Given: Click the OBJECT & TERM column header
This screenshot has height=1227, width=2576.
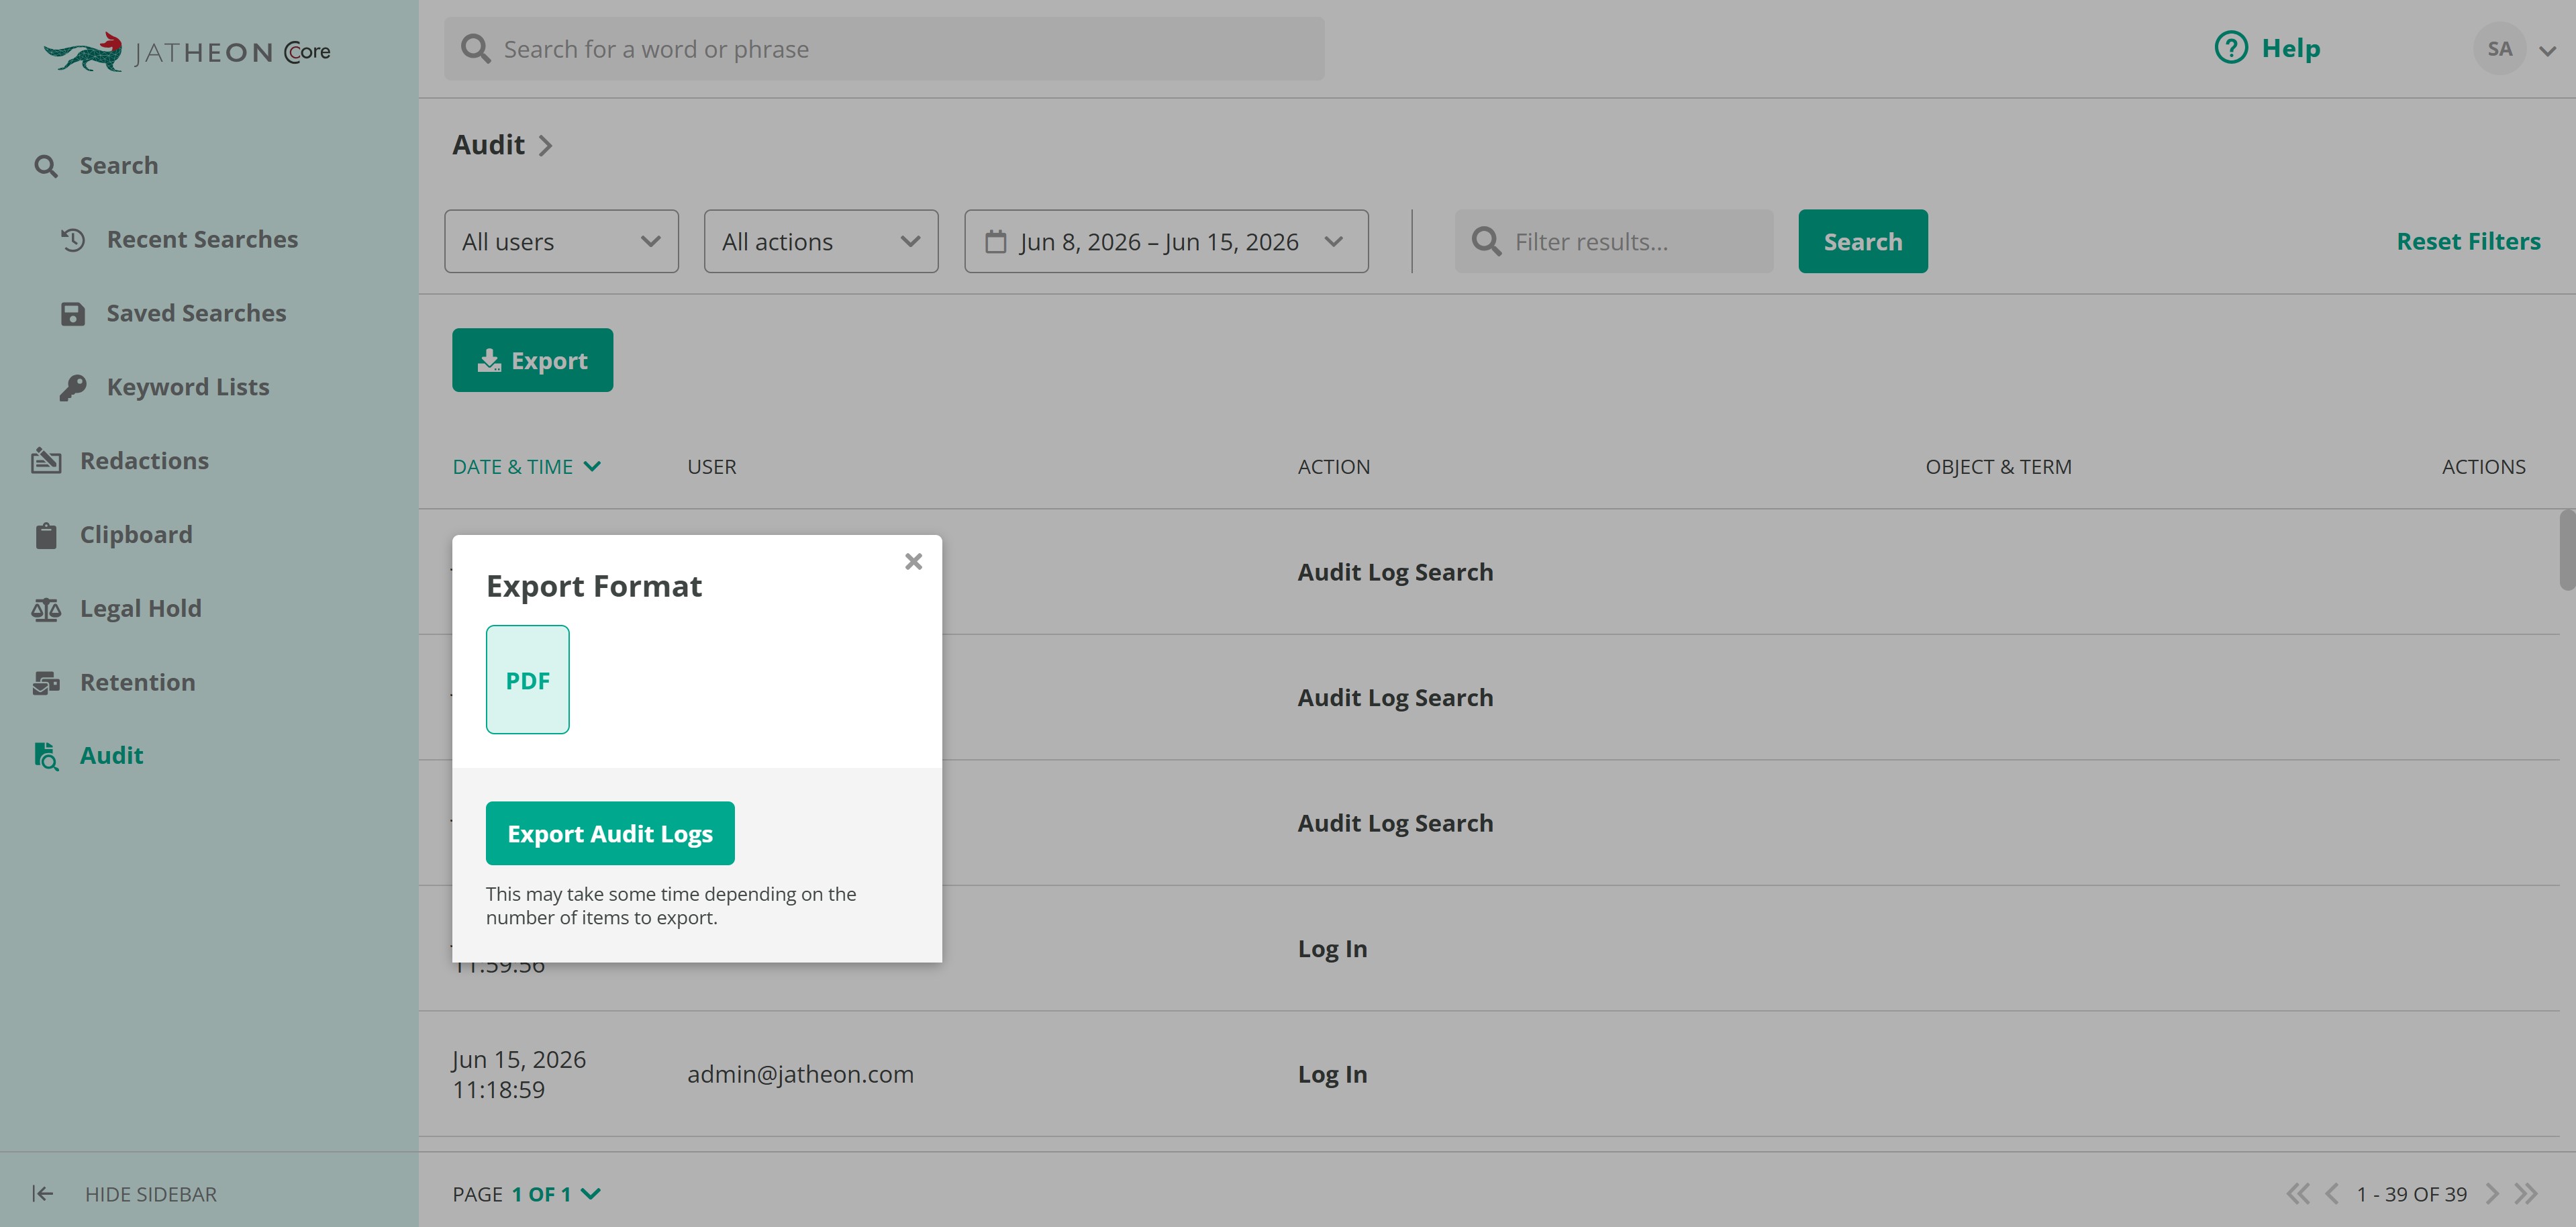Looking at the screenshot, I should [1998, 467].
